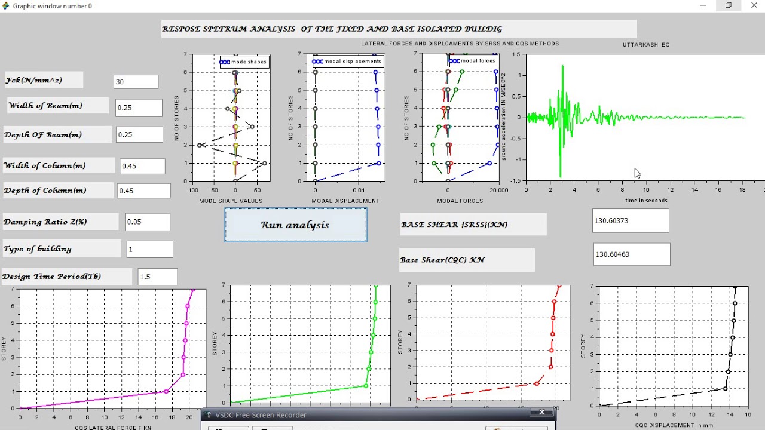Select the Type of building input
The height and width of the screenshot is (430, 765).
[150, 249]
